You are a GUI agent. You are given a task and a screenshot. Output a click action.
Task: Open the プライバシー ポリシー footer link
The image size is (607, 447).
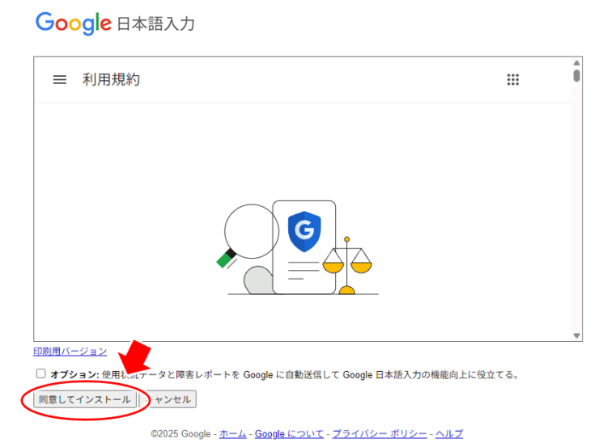[380, 434]
